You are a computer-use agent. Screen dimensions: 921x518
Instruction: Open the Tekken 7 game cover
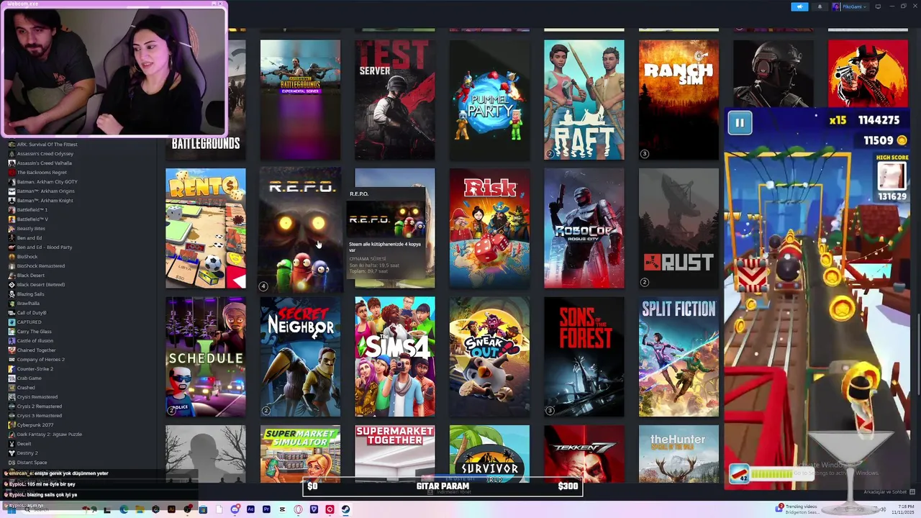click(x=584, y=454)
